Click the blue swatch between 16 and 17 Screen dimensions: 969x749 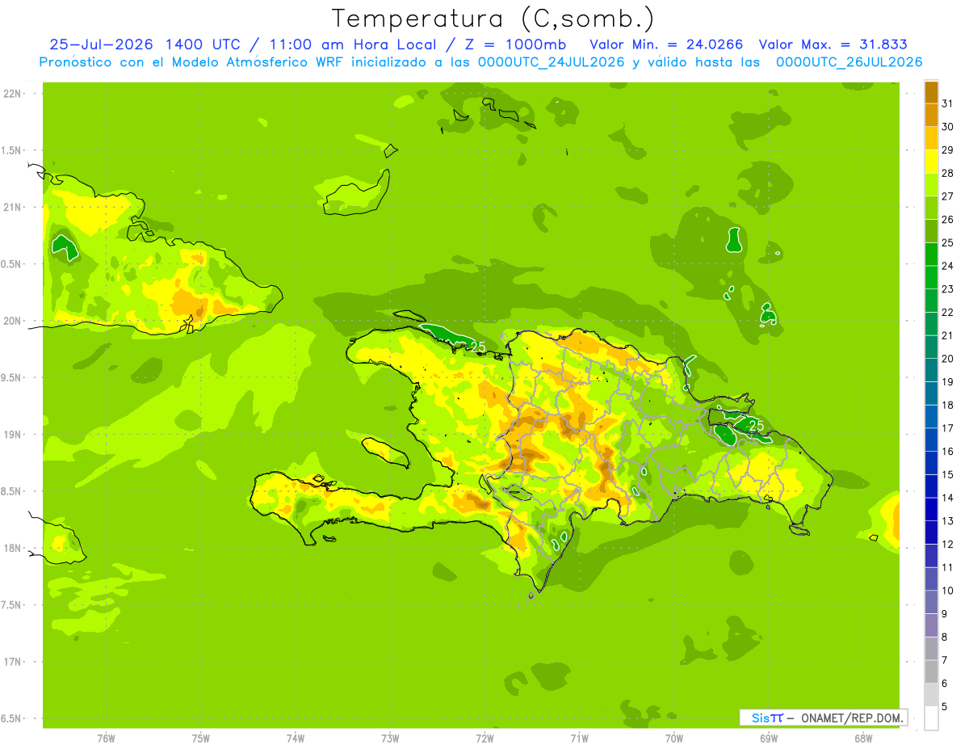click(931, 440)
